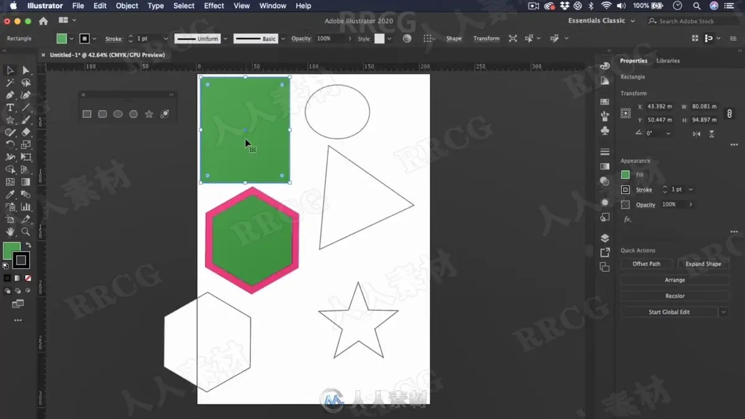Switch to Draw Behind mode
The height and width of the screenshot is (419, 745).
pyautogui.click(x=17, y=291)
